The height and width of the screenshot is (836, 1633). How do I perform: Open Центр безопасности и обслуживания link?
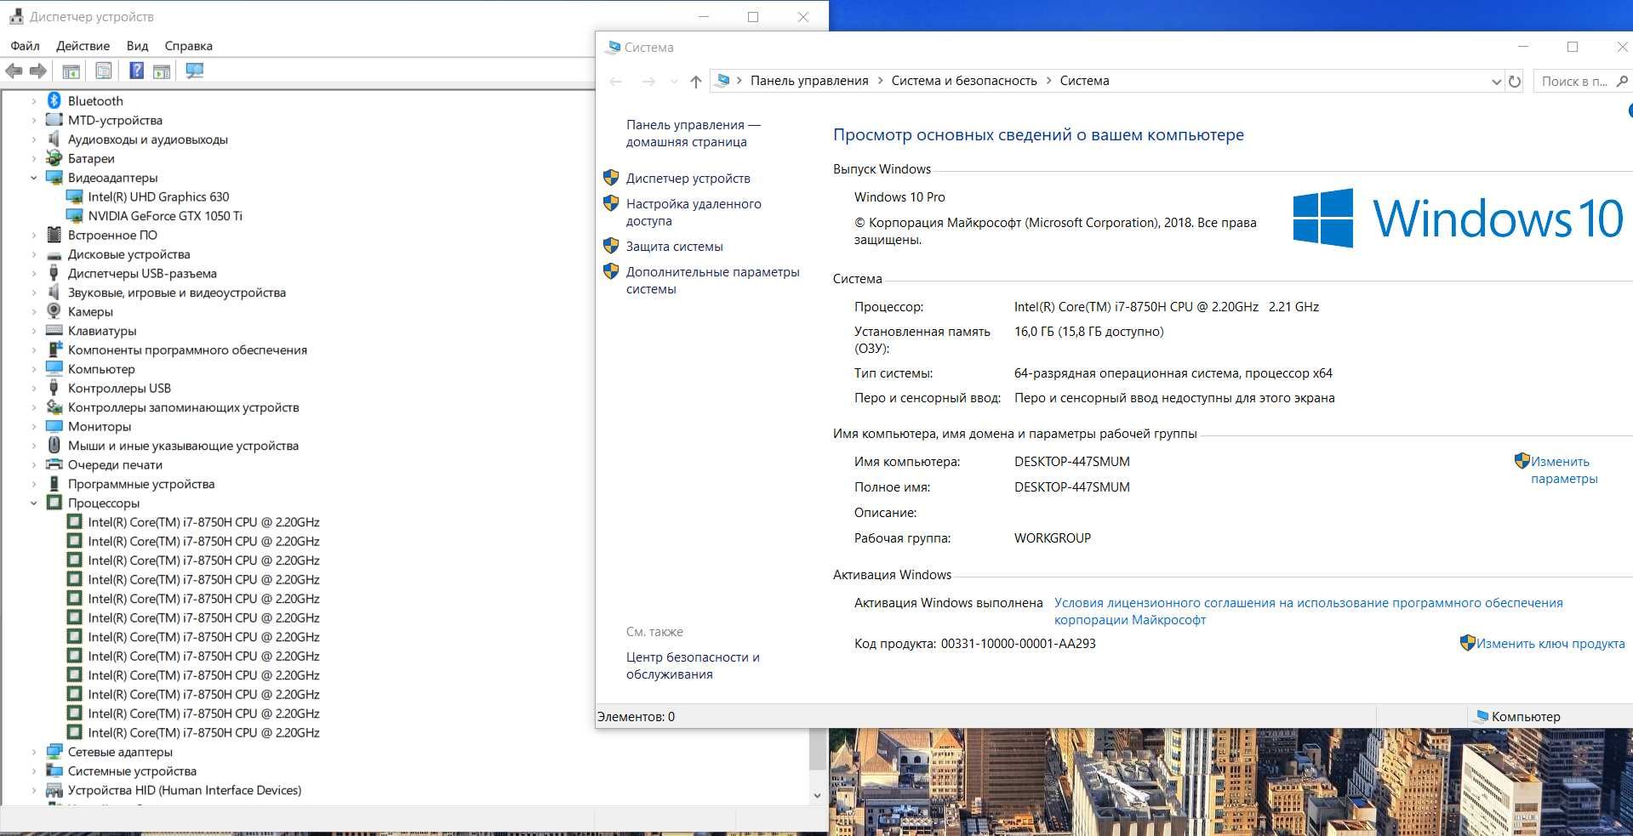pos(693,665)
